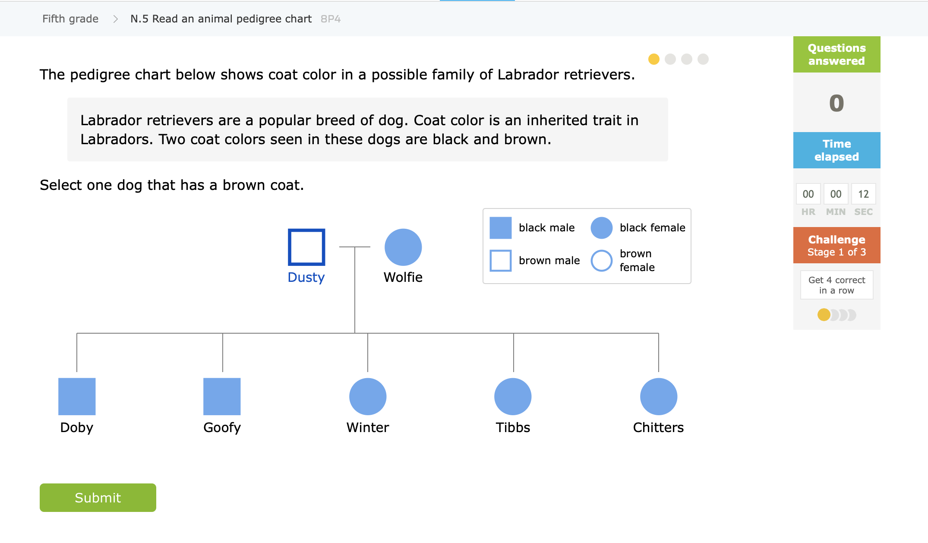Click the Questions answered panel header
928x543 pixels.
(836, 54)
